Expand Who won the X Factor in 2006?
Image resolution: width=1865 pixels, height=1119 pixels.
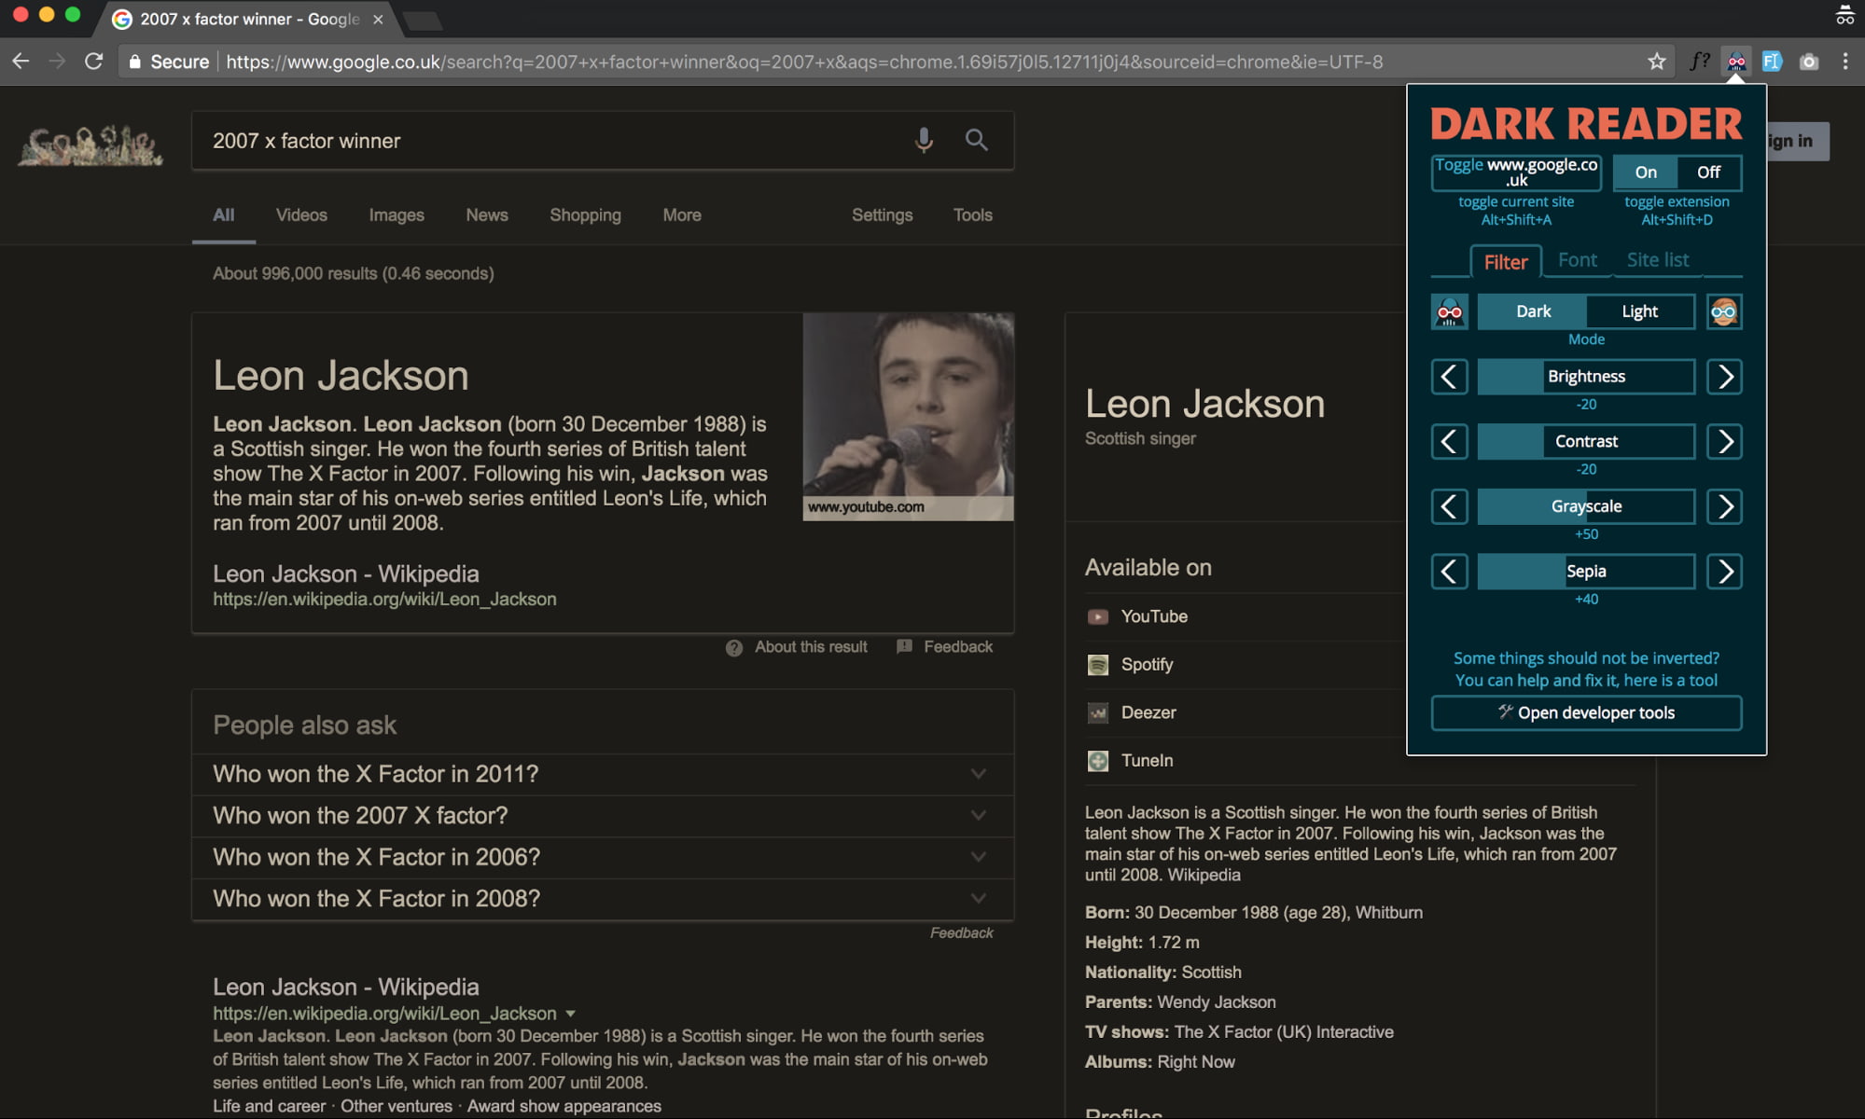603,857
